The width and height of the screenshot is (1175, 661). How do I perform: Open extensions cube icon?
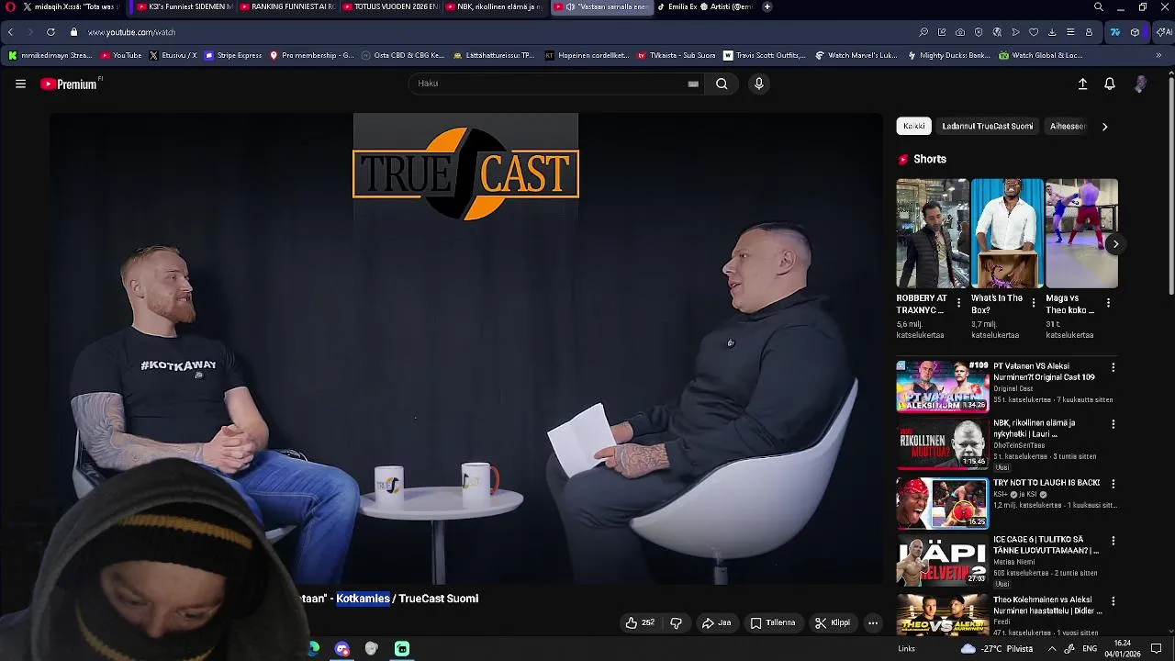point(1136,32)
